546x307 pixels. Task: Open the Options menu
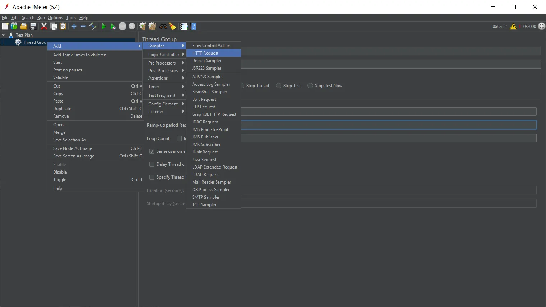click(x=55, y=18)
